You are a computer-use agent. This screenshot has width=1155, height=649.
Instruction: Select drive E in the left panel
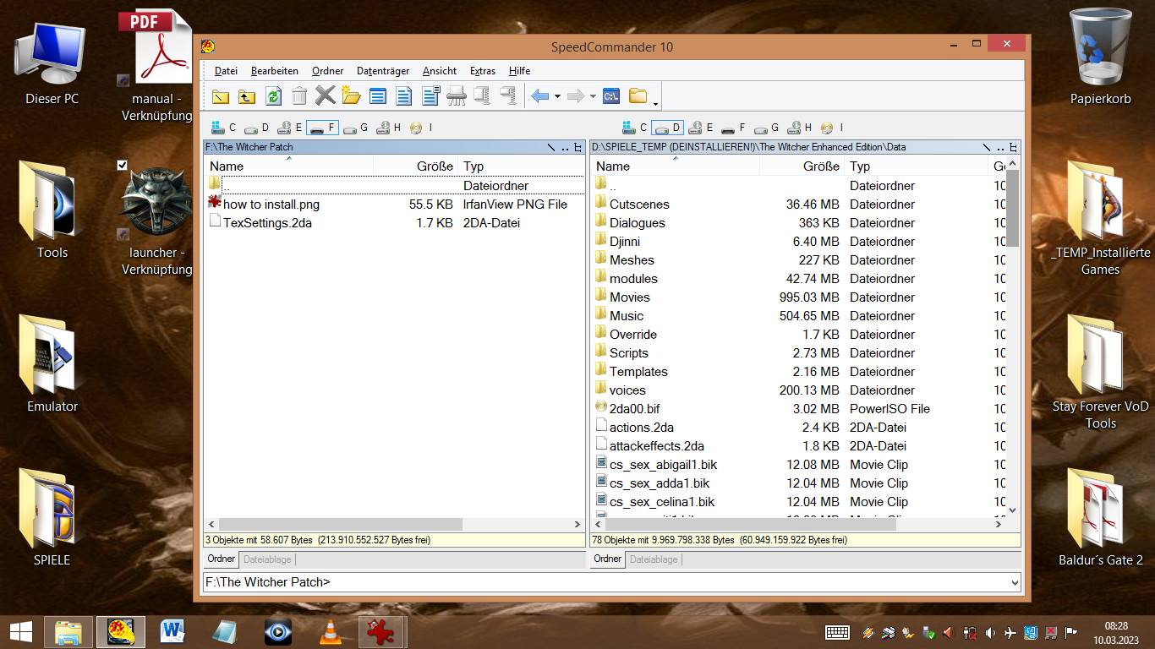[x=289, y=128]
